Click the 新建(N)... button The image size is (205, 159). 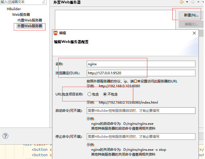[x=191, y=15]
